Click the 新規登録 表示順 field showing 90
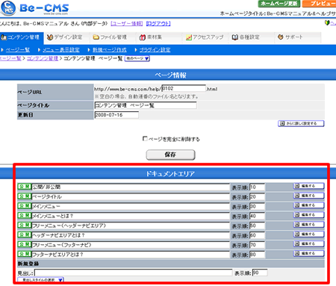Image resolution: width=336 pixels, height=286 pixels. pyautogui.click(x=260, y=273)
